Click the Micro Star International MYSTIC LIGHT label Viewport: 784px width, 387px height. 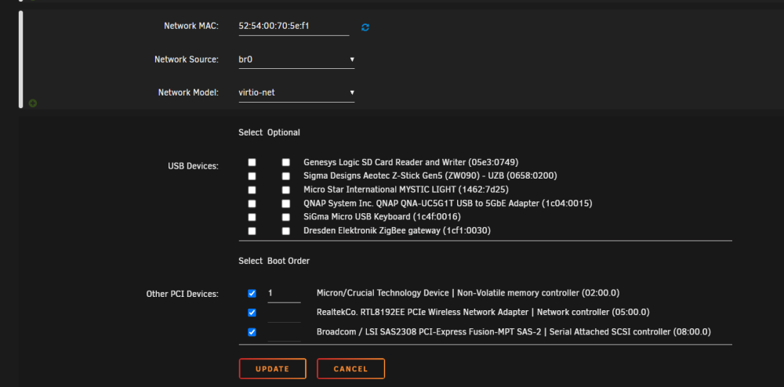(406, 190)
